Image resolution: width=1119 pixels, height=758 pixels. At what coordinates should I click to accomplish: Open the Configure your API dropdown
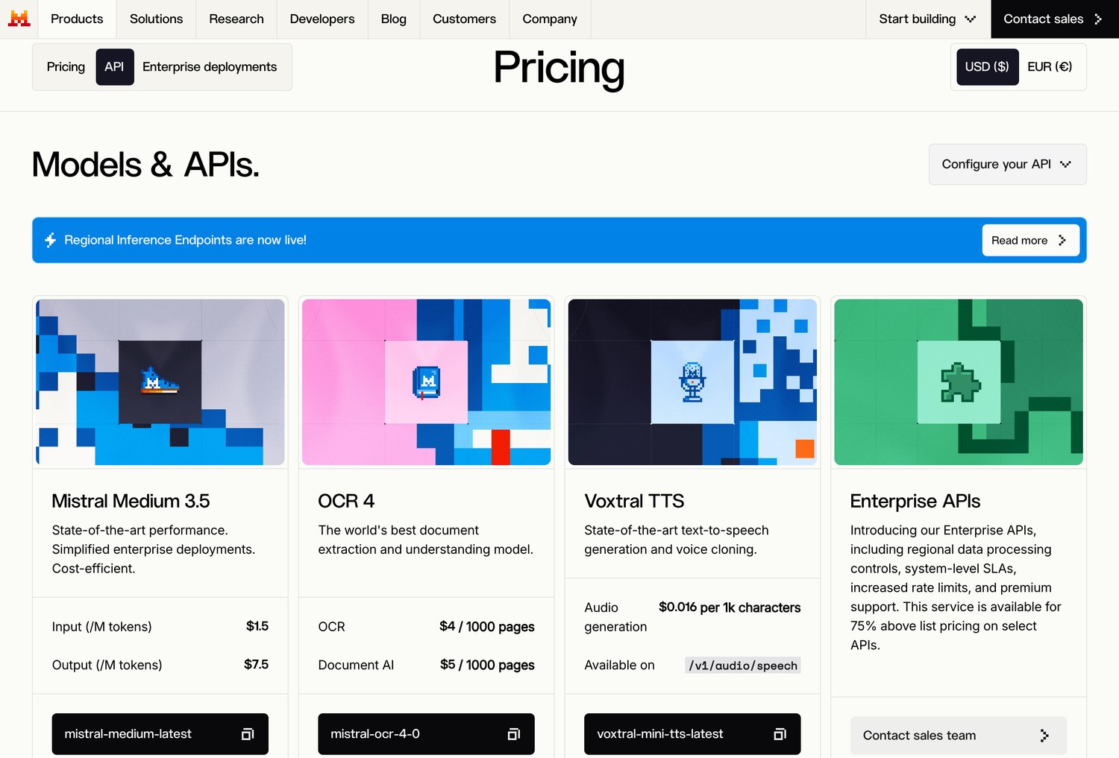pyautogui.click(x=1007, y=164)
